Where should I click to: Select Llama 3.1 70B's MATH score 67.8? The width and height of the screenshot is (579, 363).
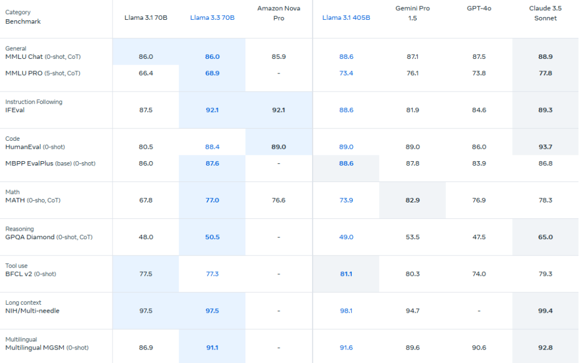click(146, 201)
